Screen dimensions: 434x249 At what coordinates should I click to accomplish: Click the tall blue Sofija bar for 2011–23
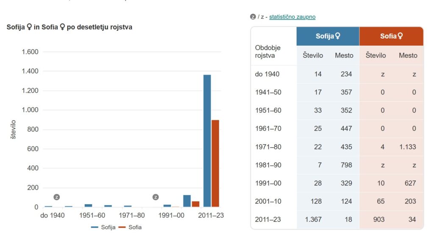(x=207, y=141)
